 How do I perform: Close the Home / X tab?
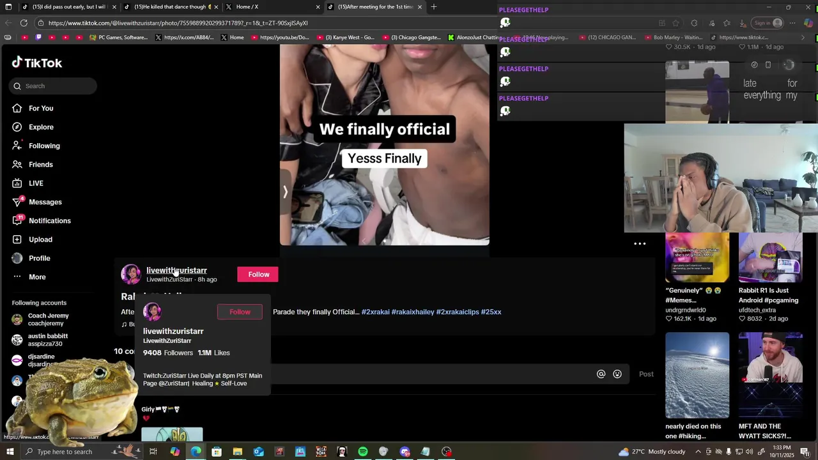point(318,7)
